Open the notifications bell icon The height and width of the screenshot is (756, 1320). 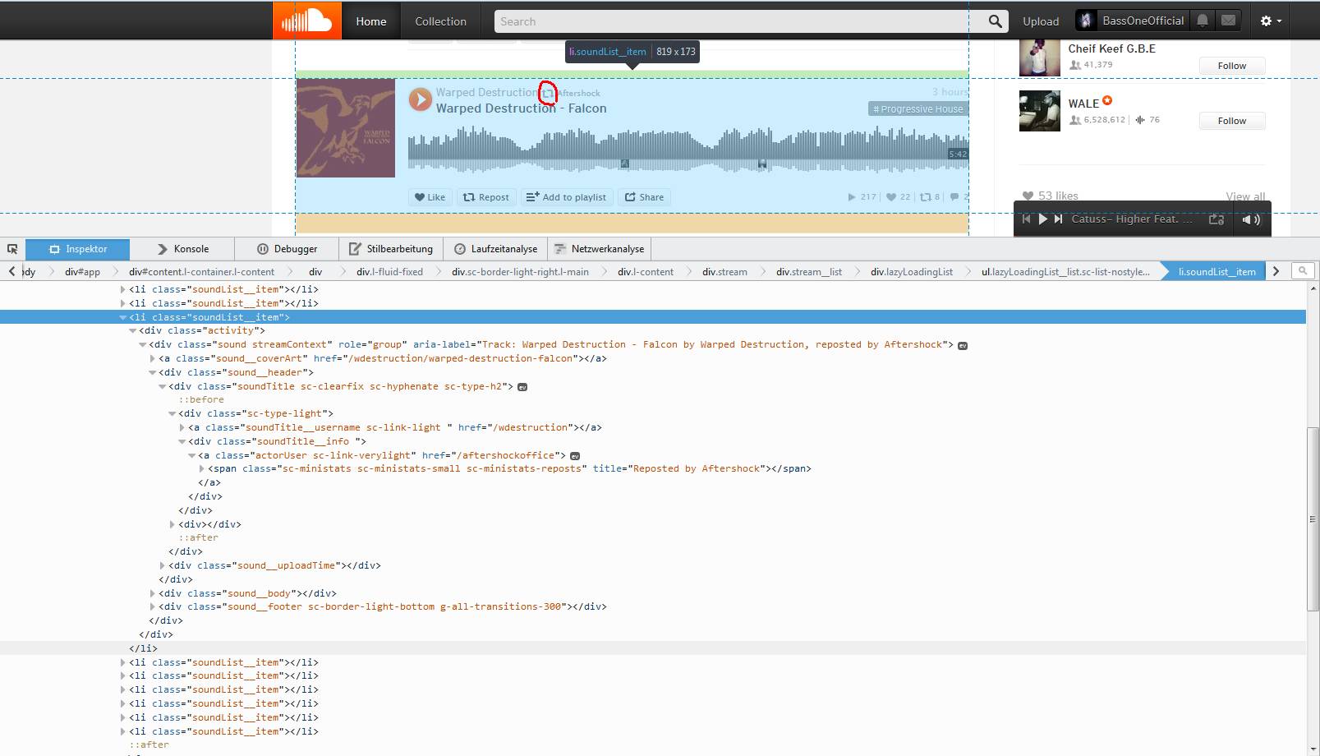point(1203,21)
